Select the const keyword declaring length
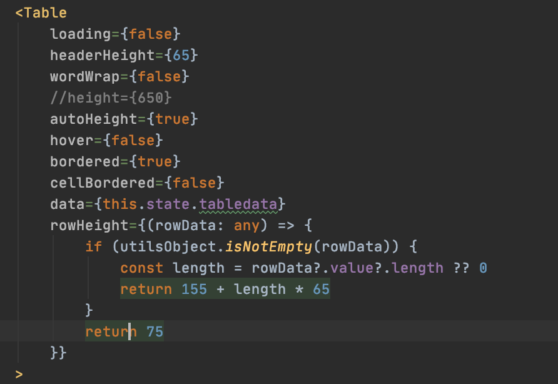Viewport: 558px width, 384px height. 141,268
